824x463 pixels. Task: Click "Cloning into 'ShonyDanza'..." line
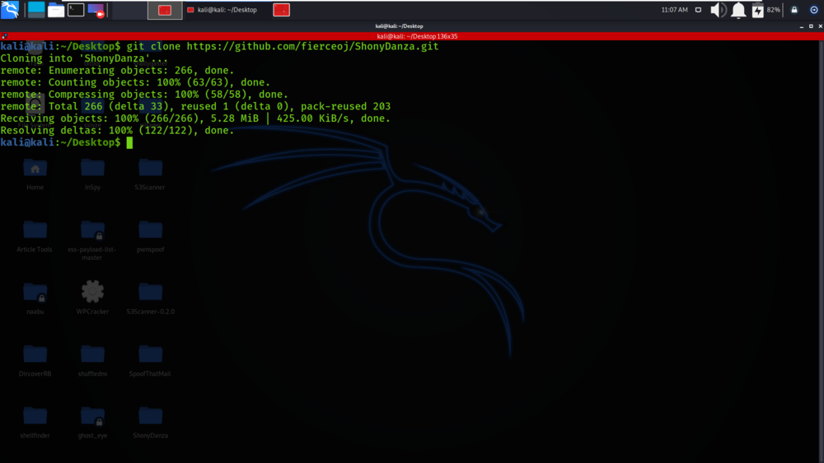(x=84, y=58)
